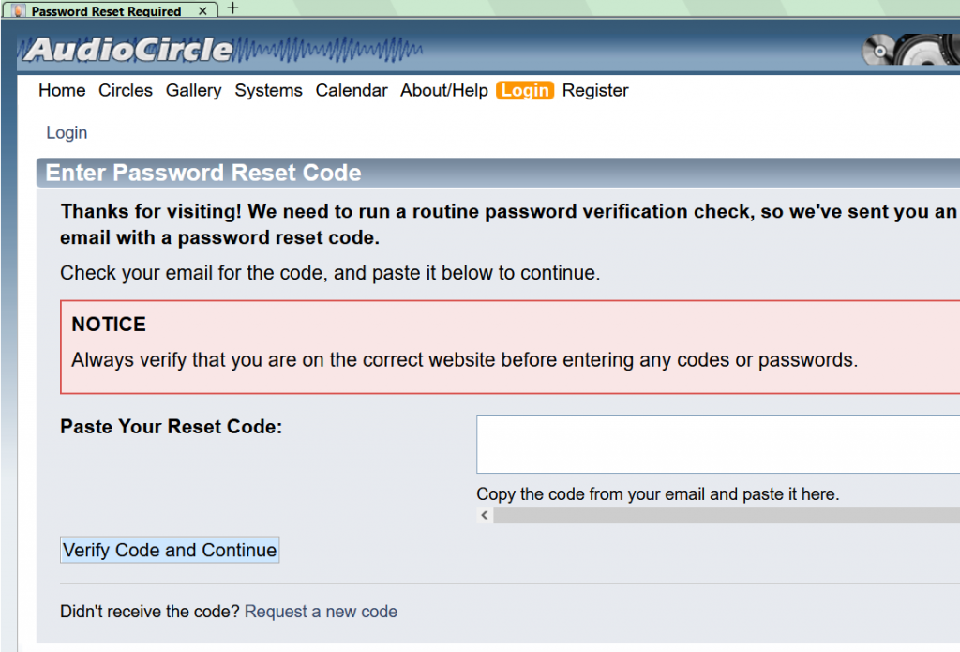The width and height of the screenshot is (960, 652).
Task: Open the Circles menu
Action: (x=126, y=90)
